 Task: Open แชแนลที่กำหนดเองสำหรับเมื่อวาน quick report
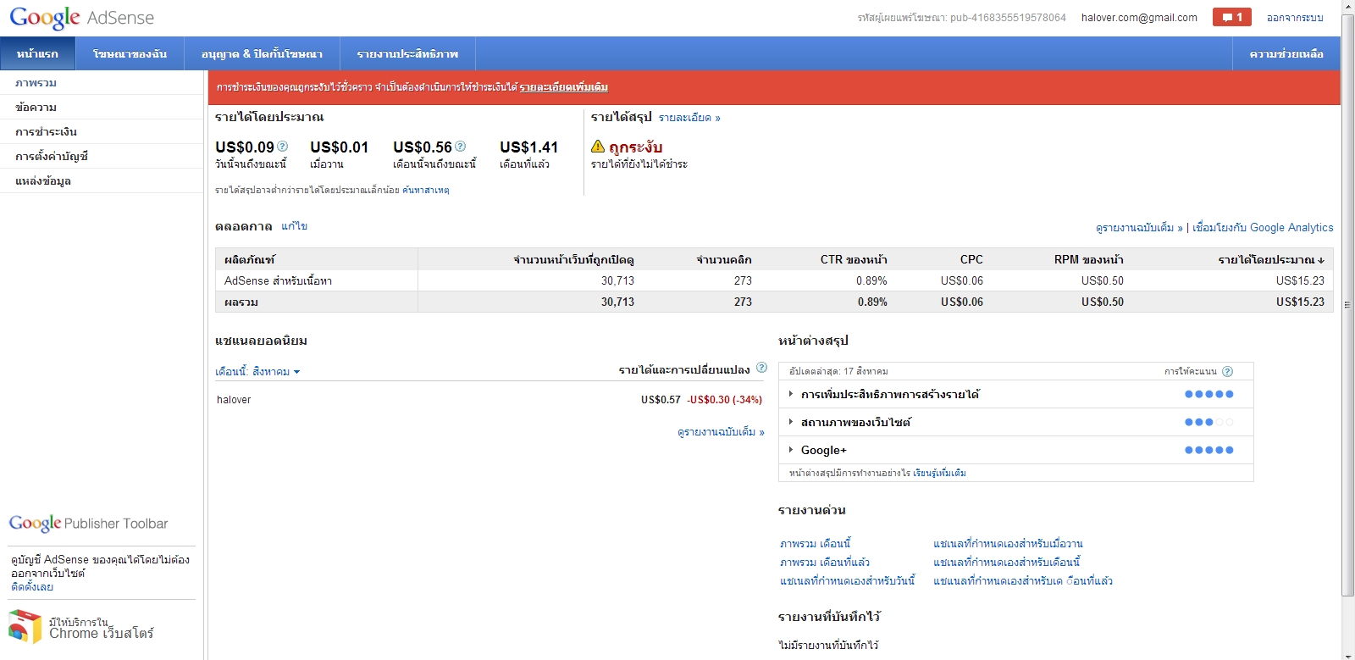[x=1008, y=544]
